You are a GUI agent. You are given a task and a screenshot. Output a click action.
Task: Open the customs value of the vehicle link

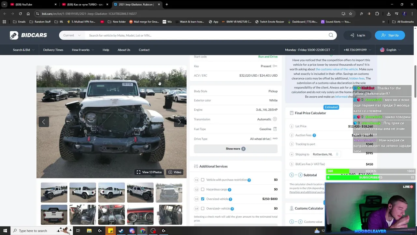click(x=337, y=69)
